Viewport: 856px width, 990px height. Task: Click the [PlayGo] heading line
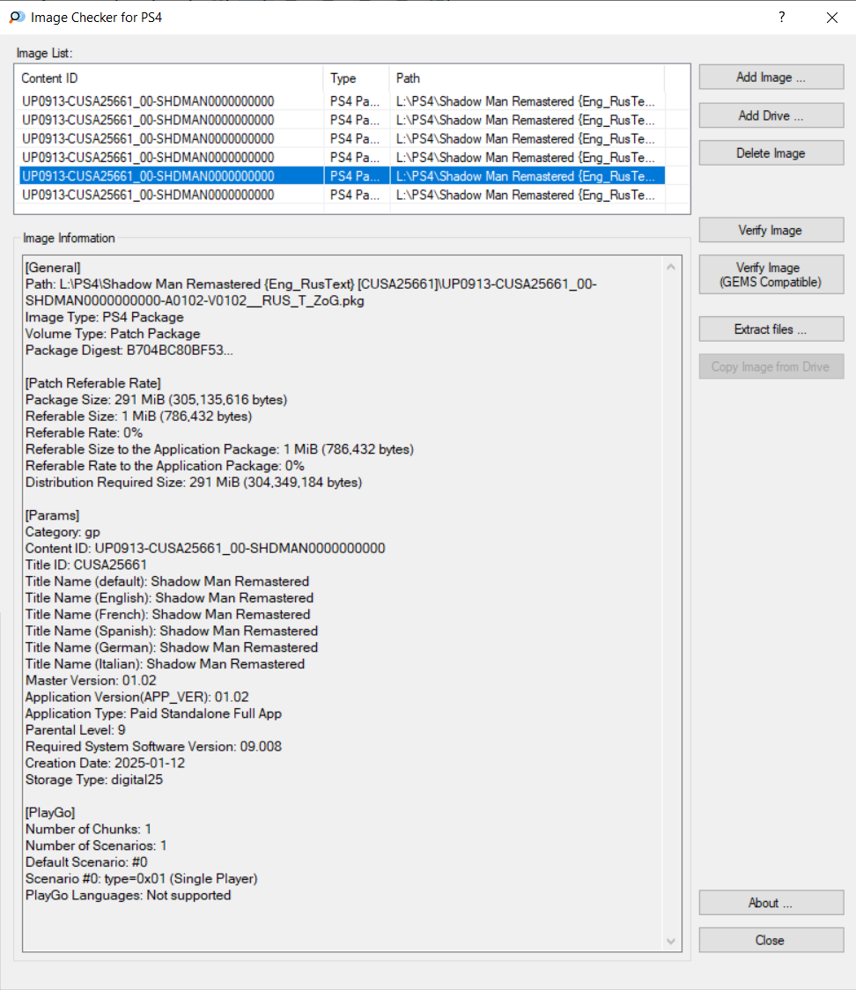point(50,813)
